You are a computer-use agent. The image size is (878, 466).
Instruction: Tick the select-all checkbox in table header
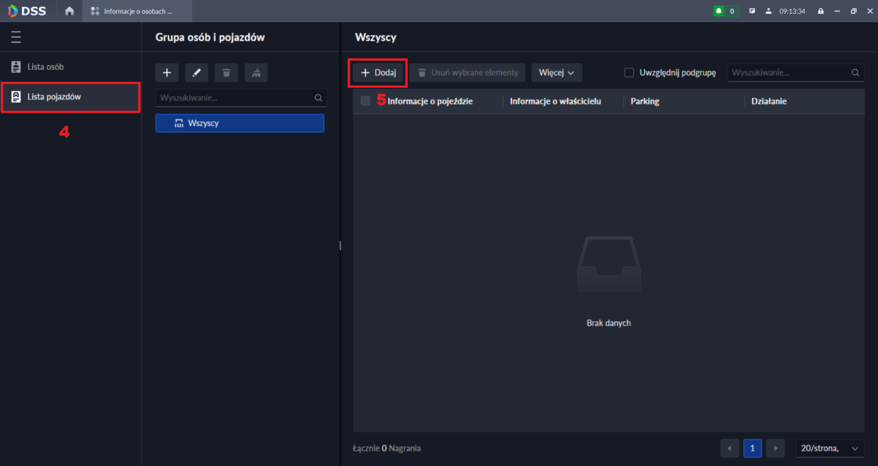coord(365,101)
